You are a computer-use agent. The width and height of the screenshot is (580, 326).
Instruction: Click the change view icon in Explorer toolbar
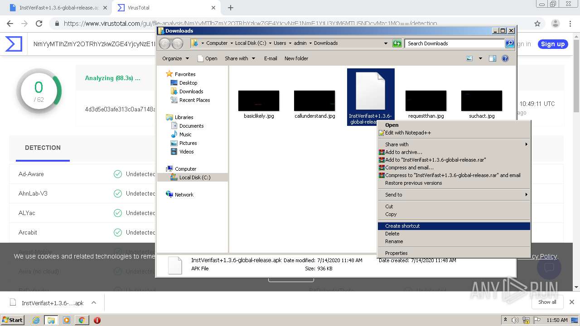[x=469, y=58]
